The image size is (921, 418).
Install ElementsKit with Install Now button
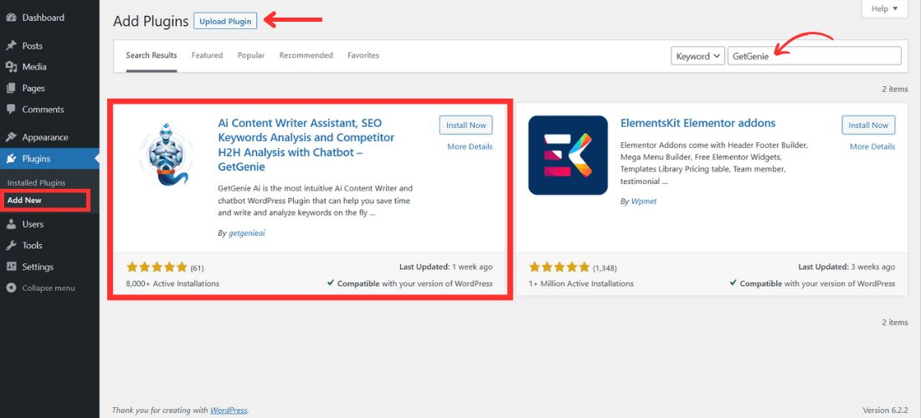pyautogui.click(x=869, y=125)
